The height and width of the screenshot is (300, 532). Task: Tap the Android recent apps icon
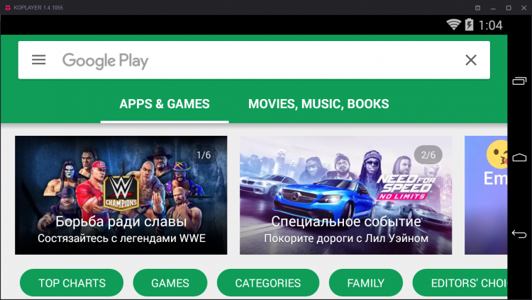tap(519, 81)
